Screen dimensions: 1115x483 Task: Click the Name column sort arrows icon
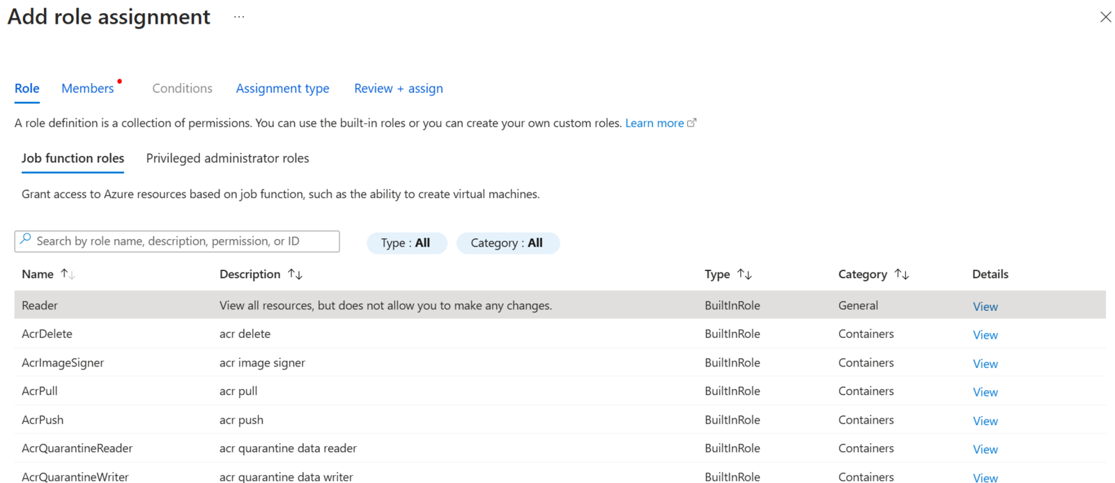click(68, 274)
